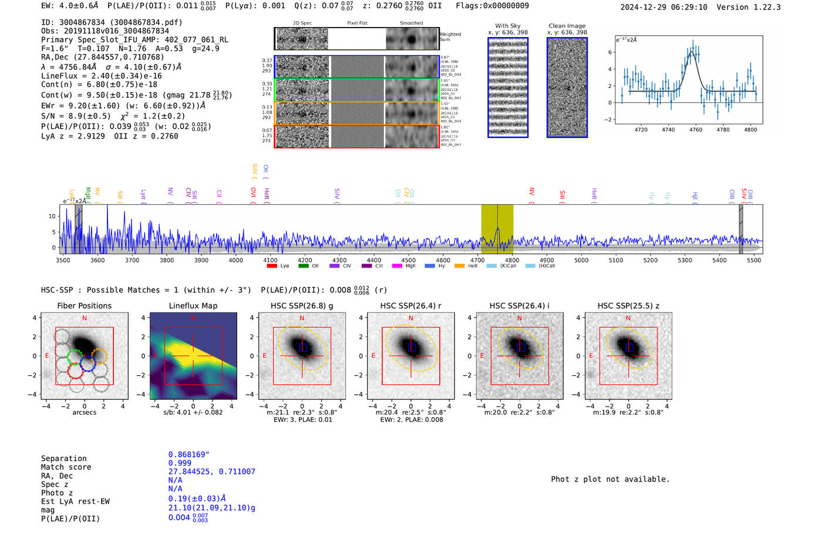Select the orange-framed 2D spec cutout

[x=302, y=113]
